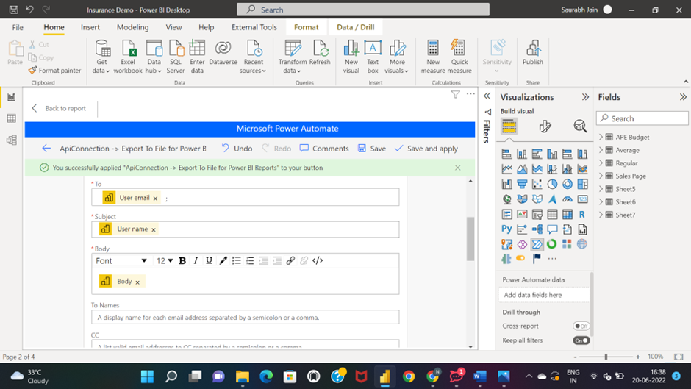Select the R script visual icon
The image size is (691, 389).
[x=582, y=214]
